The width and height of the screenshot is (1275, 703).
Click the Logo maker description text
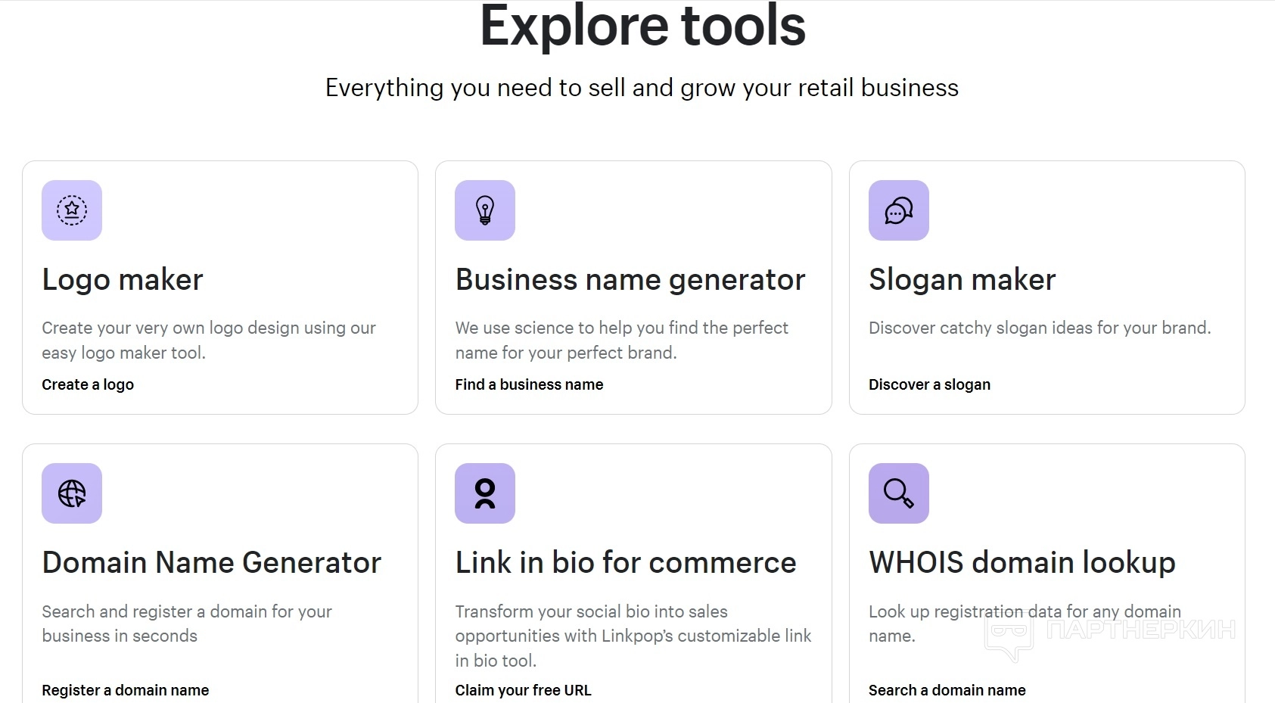tap(209, 341)
